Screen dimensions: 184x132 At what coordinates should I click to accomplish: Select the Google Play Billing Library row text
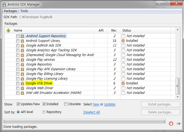(x=45, y=74)
